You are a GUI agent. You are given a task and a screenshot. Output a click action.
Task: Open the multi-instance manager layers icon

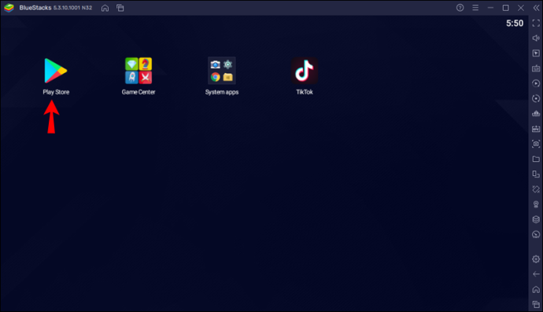click(x=536, y=219)
